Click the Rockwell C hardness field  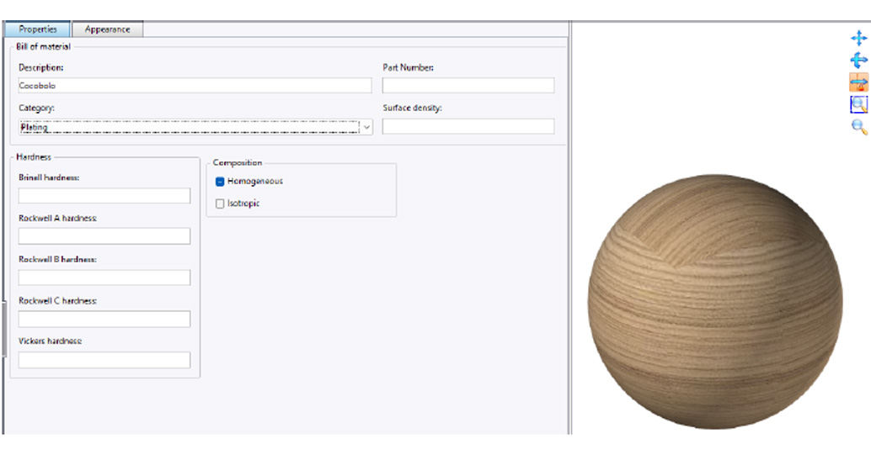click(x=104, y=319)
